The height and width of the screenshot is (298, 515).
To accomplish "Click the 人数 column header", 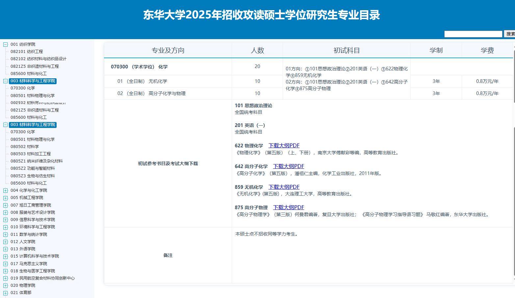I will coord(257,50).
